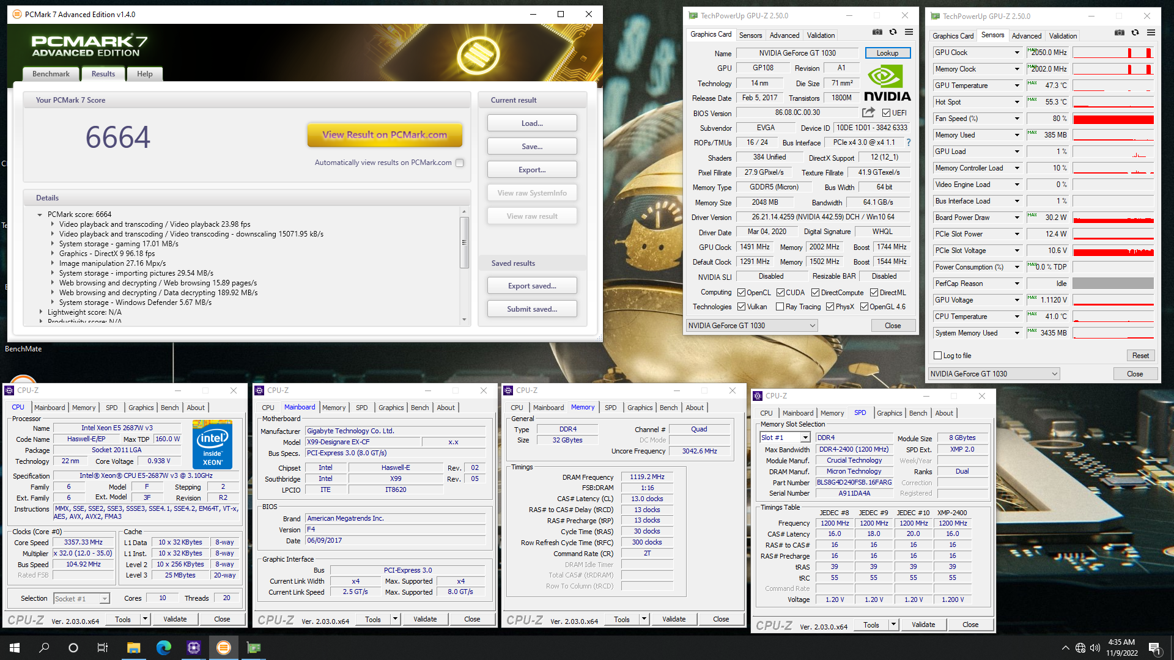Image resolution: width=1174 pixels, height=660 pixels.
Task: Expand the Lightweight score tree node
Action: click(40, 312)
